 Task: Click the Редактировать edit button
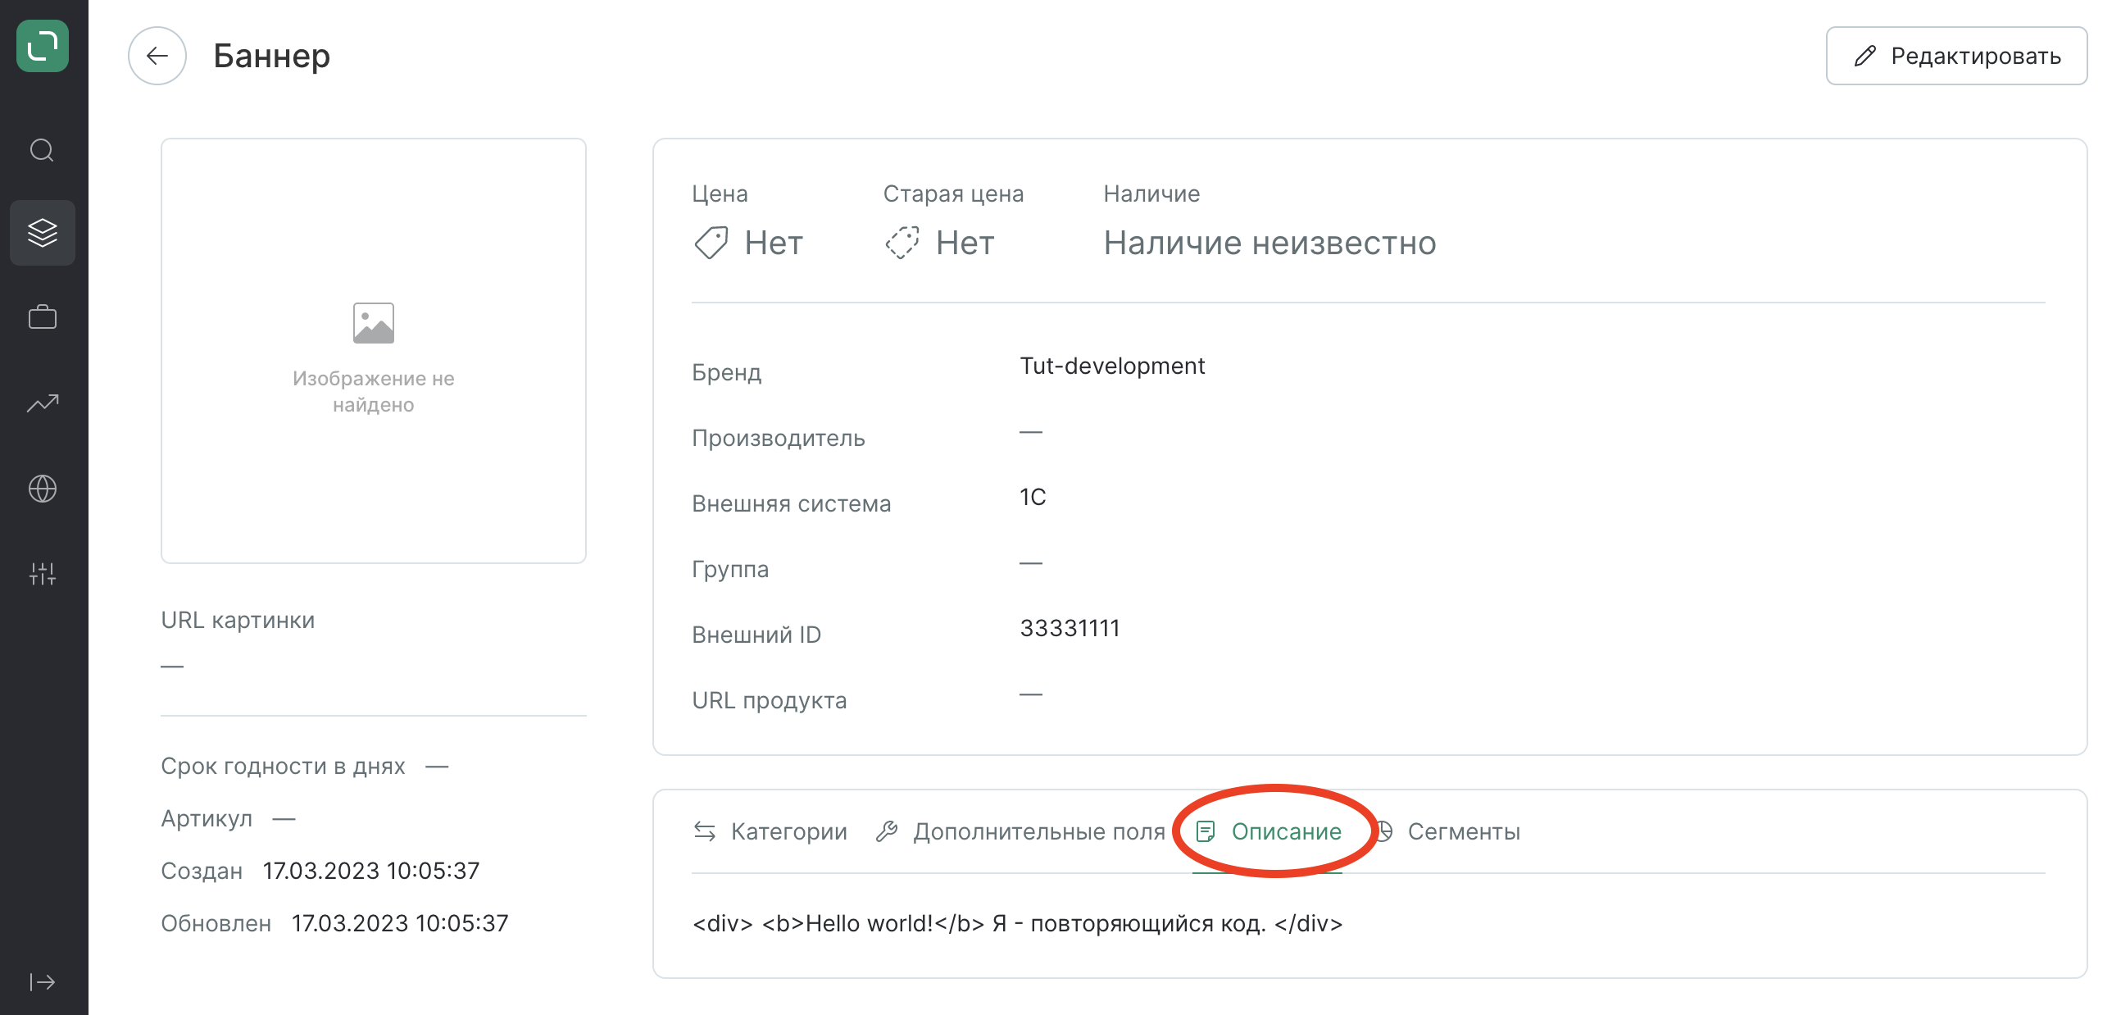(x=1956, y=56)
